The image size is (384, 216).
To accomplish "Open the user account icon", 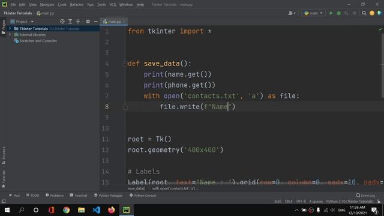I will pos(290,13).
